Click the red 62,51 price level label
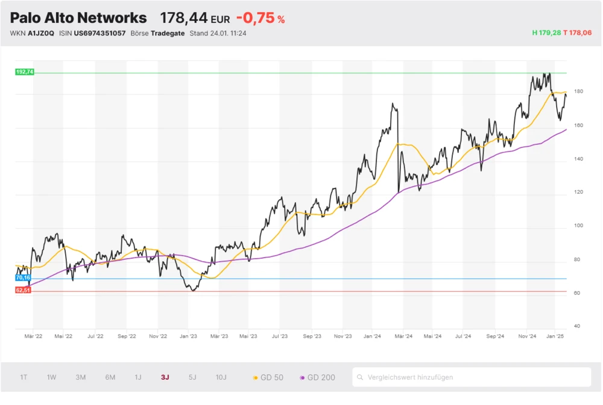 pos(23,290)
